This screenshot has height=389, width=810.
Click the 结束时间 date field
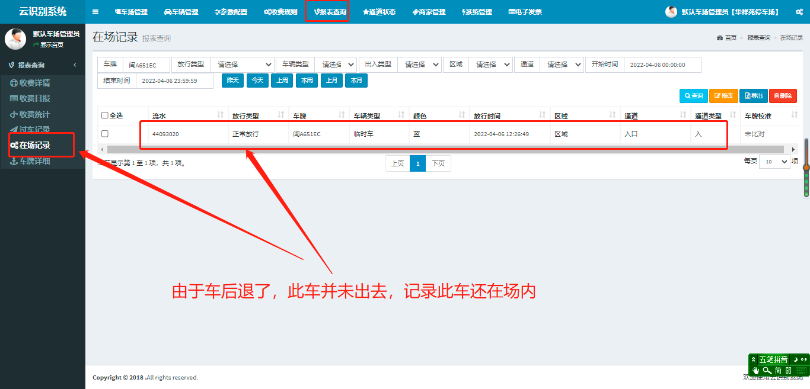[174, 81]
